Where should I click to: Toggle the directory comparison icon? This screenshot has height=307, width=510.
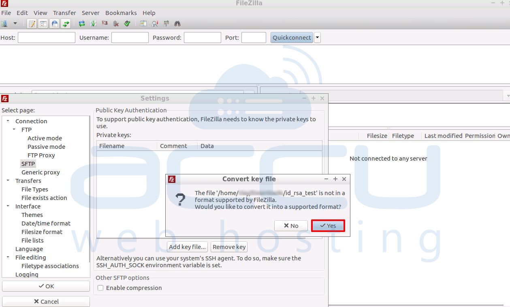point(155,24)
